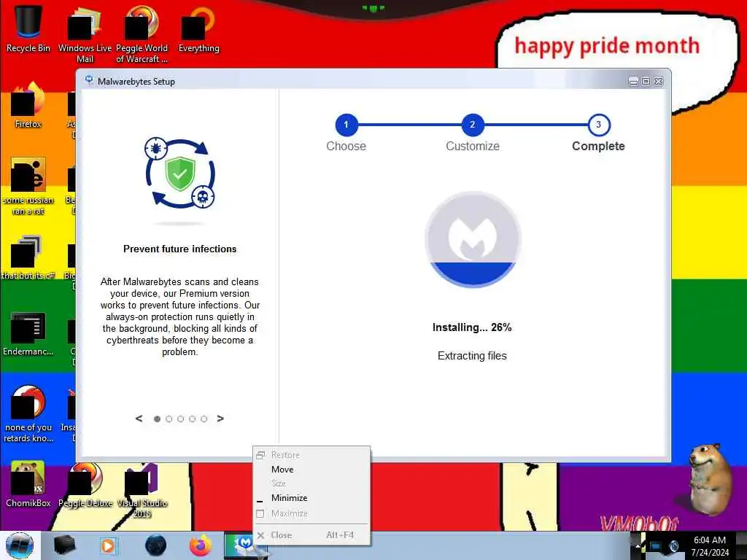
Task: Open the Peggle Deluxe desktop shortcut
Action: click(85, 485)
